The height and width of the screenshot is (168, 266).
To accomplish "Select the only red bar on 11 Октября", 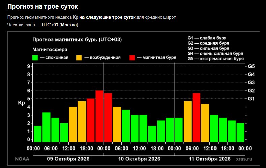I will pos(196,118).
